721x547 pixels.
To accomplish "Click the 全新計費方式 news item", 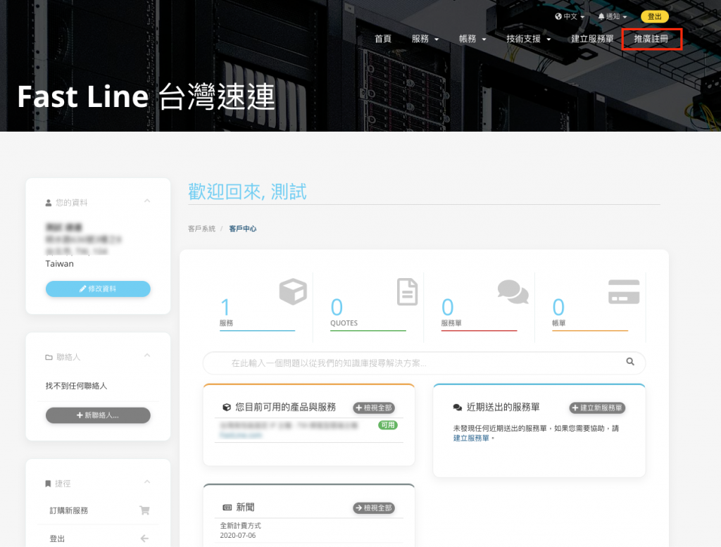I will click(x=241, y=525).
